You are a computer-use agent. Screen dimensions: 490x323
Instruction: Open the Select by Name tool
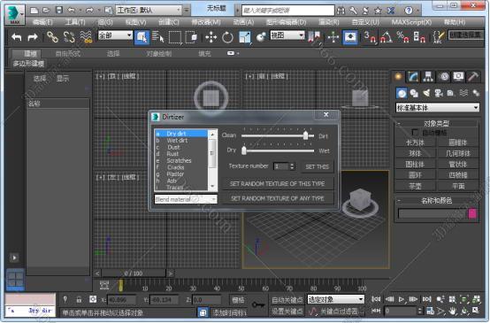[x=158, y=37]
